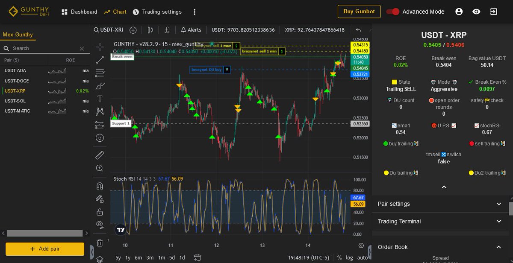The height and width of the screenshot is (263, 513).
Task: Open the Dashboard menu item
Action: [79, 12]
